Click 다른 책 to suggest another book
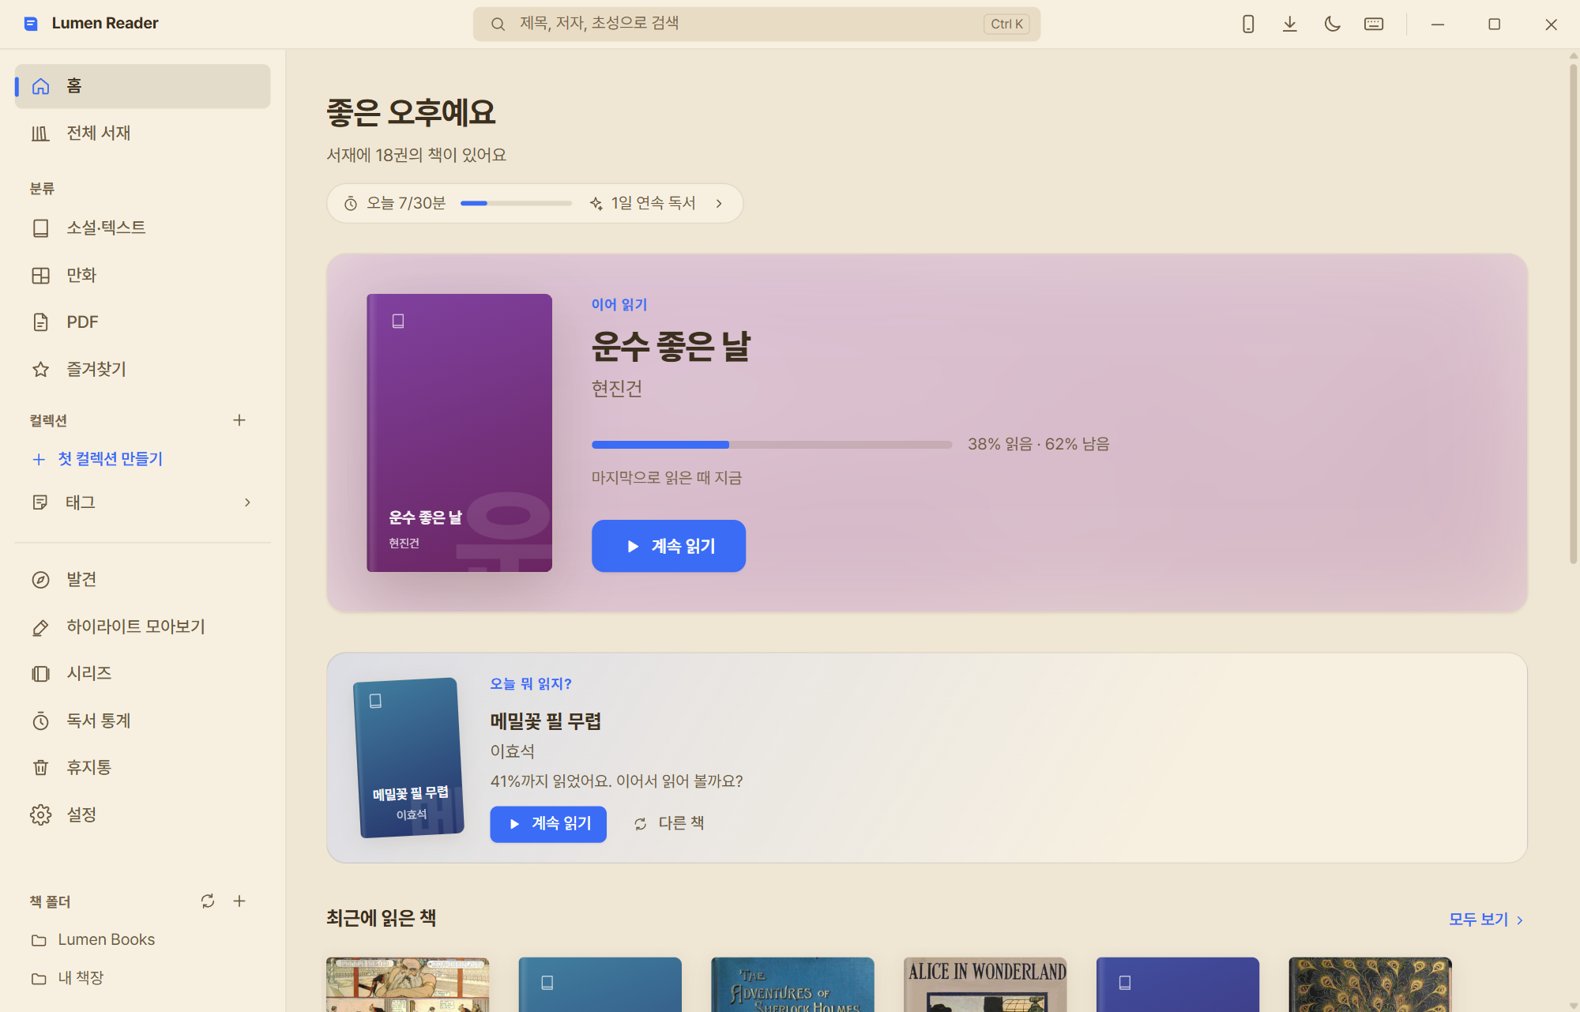 pos(669,823)
